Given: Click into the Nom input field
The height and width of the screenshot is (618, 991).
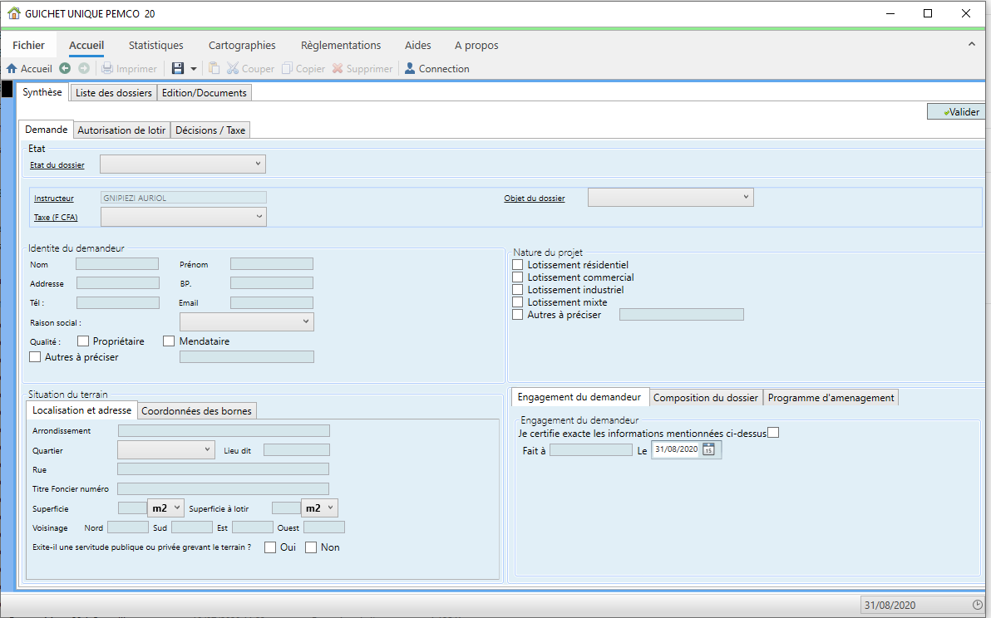Looking at the screenshot, I should (x=117, y=264).
